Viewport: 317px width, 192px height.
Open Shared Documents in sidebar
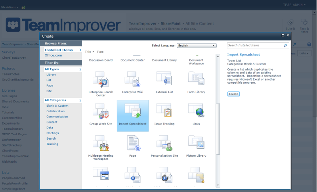(x=15, y=102)
